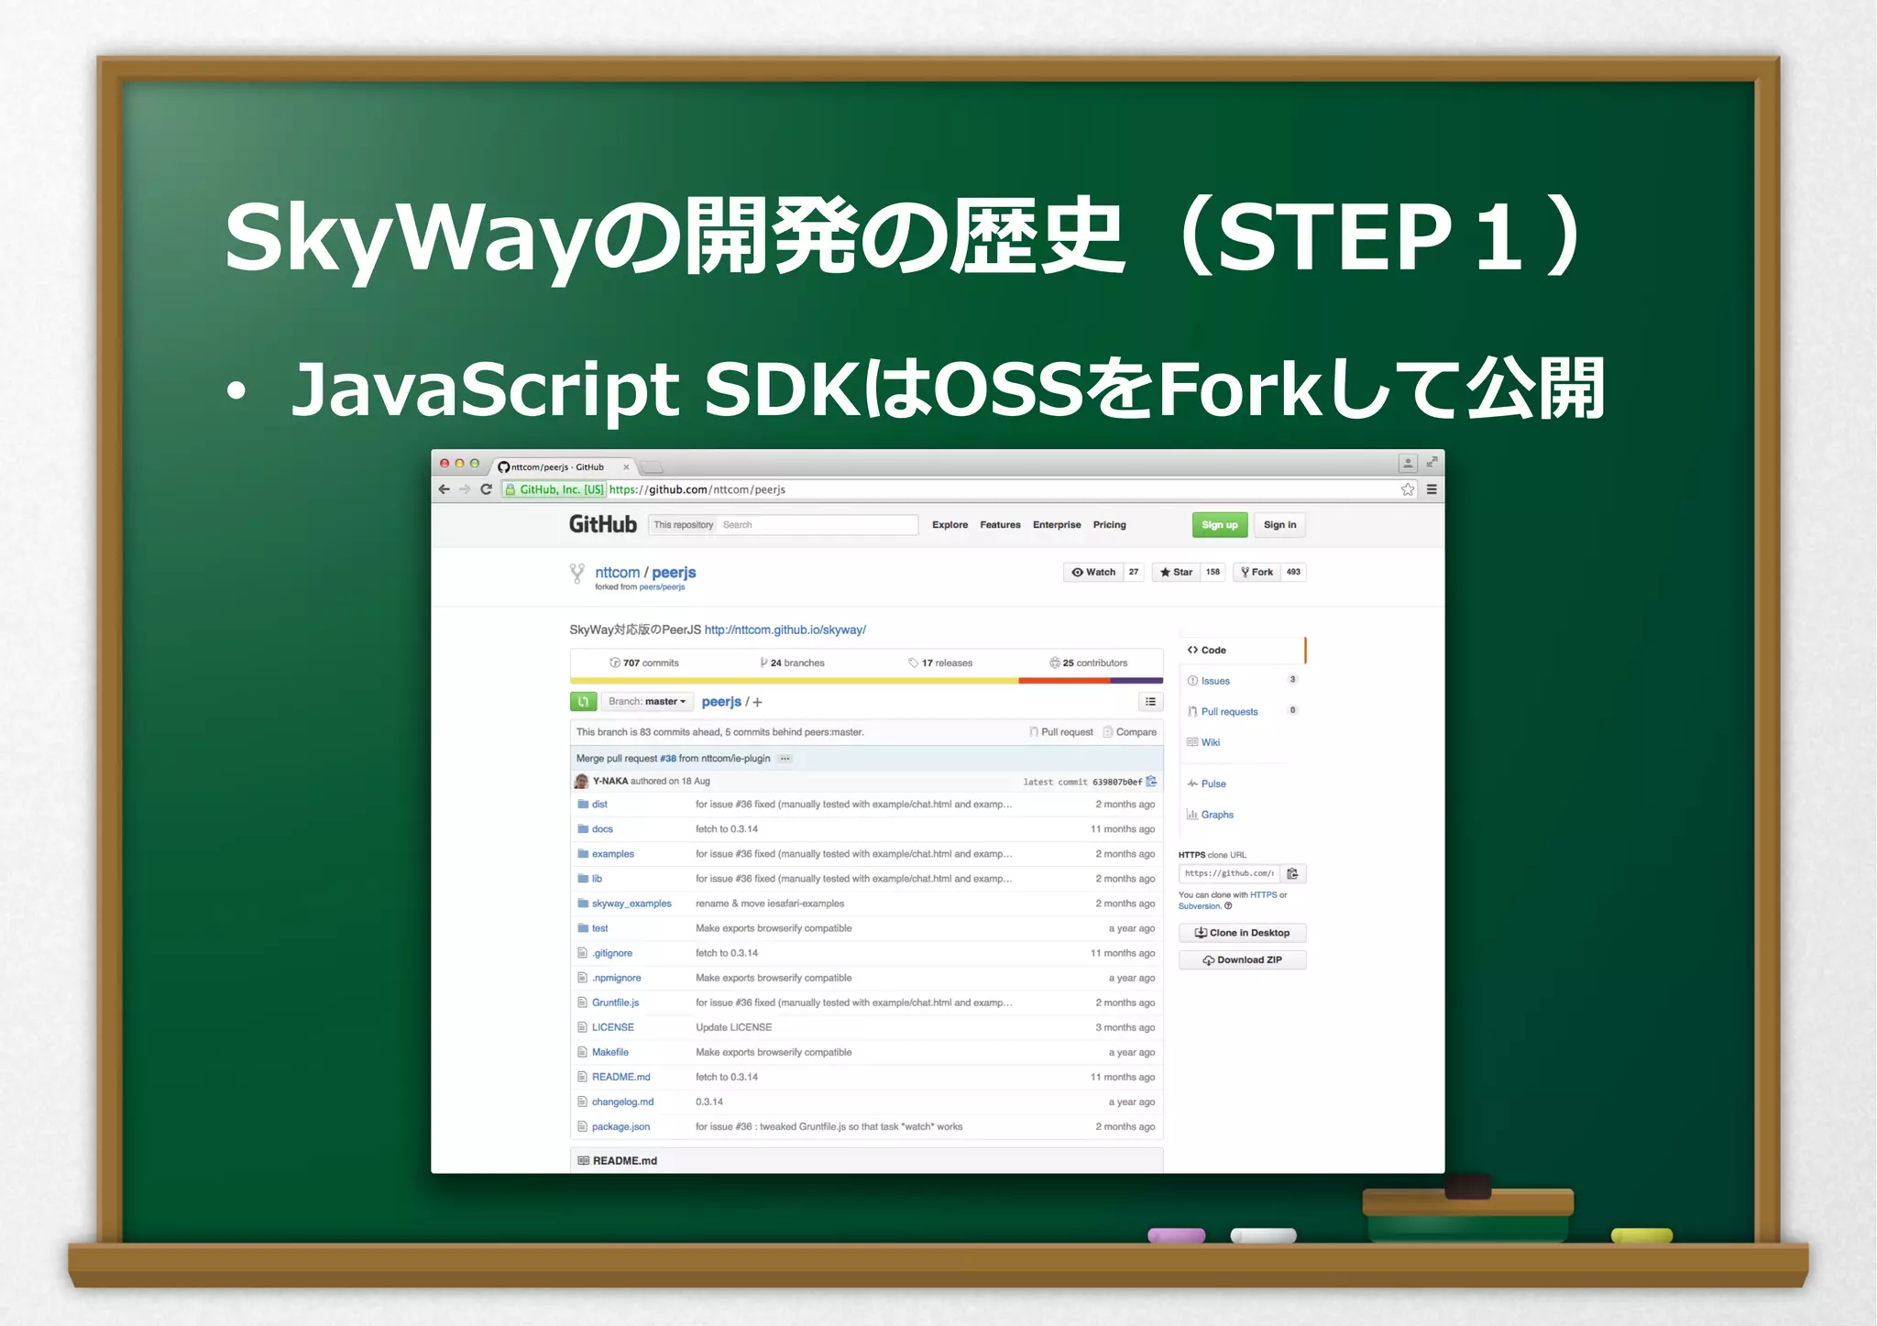Click the green Sign up button
Screen dimensions: 1877x1326
point(1220,525)
